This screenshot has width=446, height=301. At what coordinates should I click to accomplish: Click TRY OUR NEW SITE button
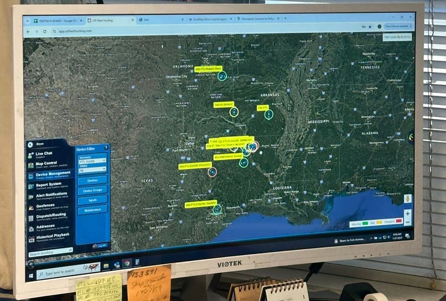coord(397,37)
